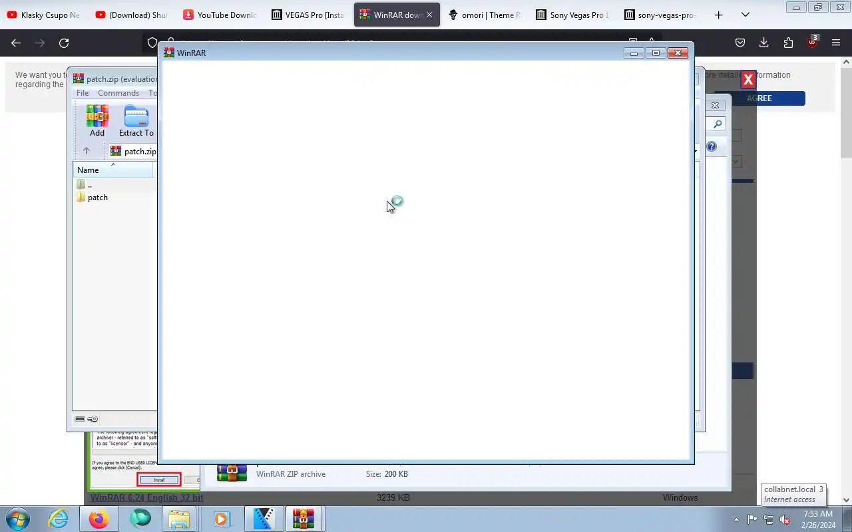
Task: Switch to the omori | Theme tab
Action: [x=484, y=15]
